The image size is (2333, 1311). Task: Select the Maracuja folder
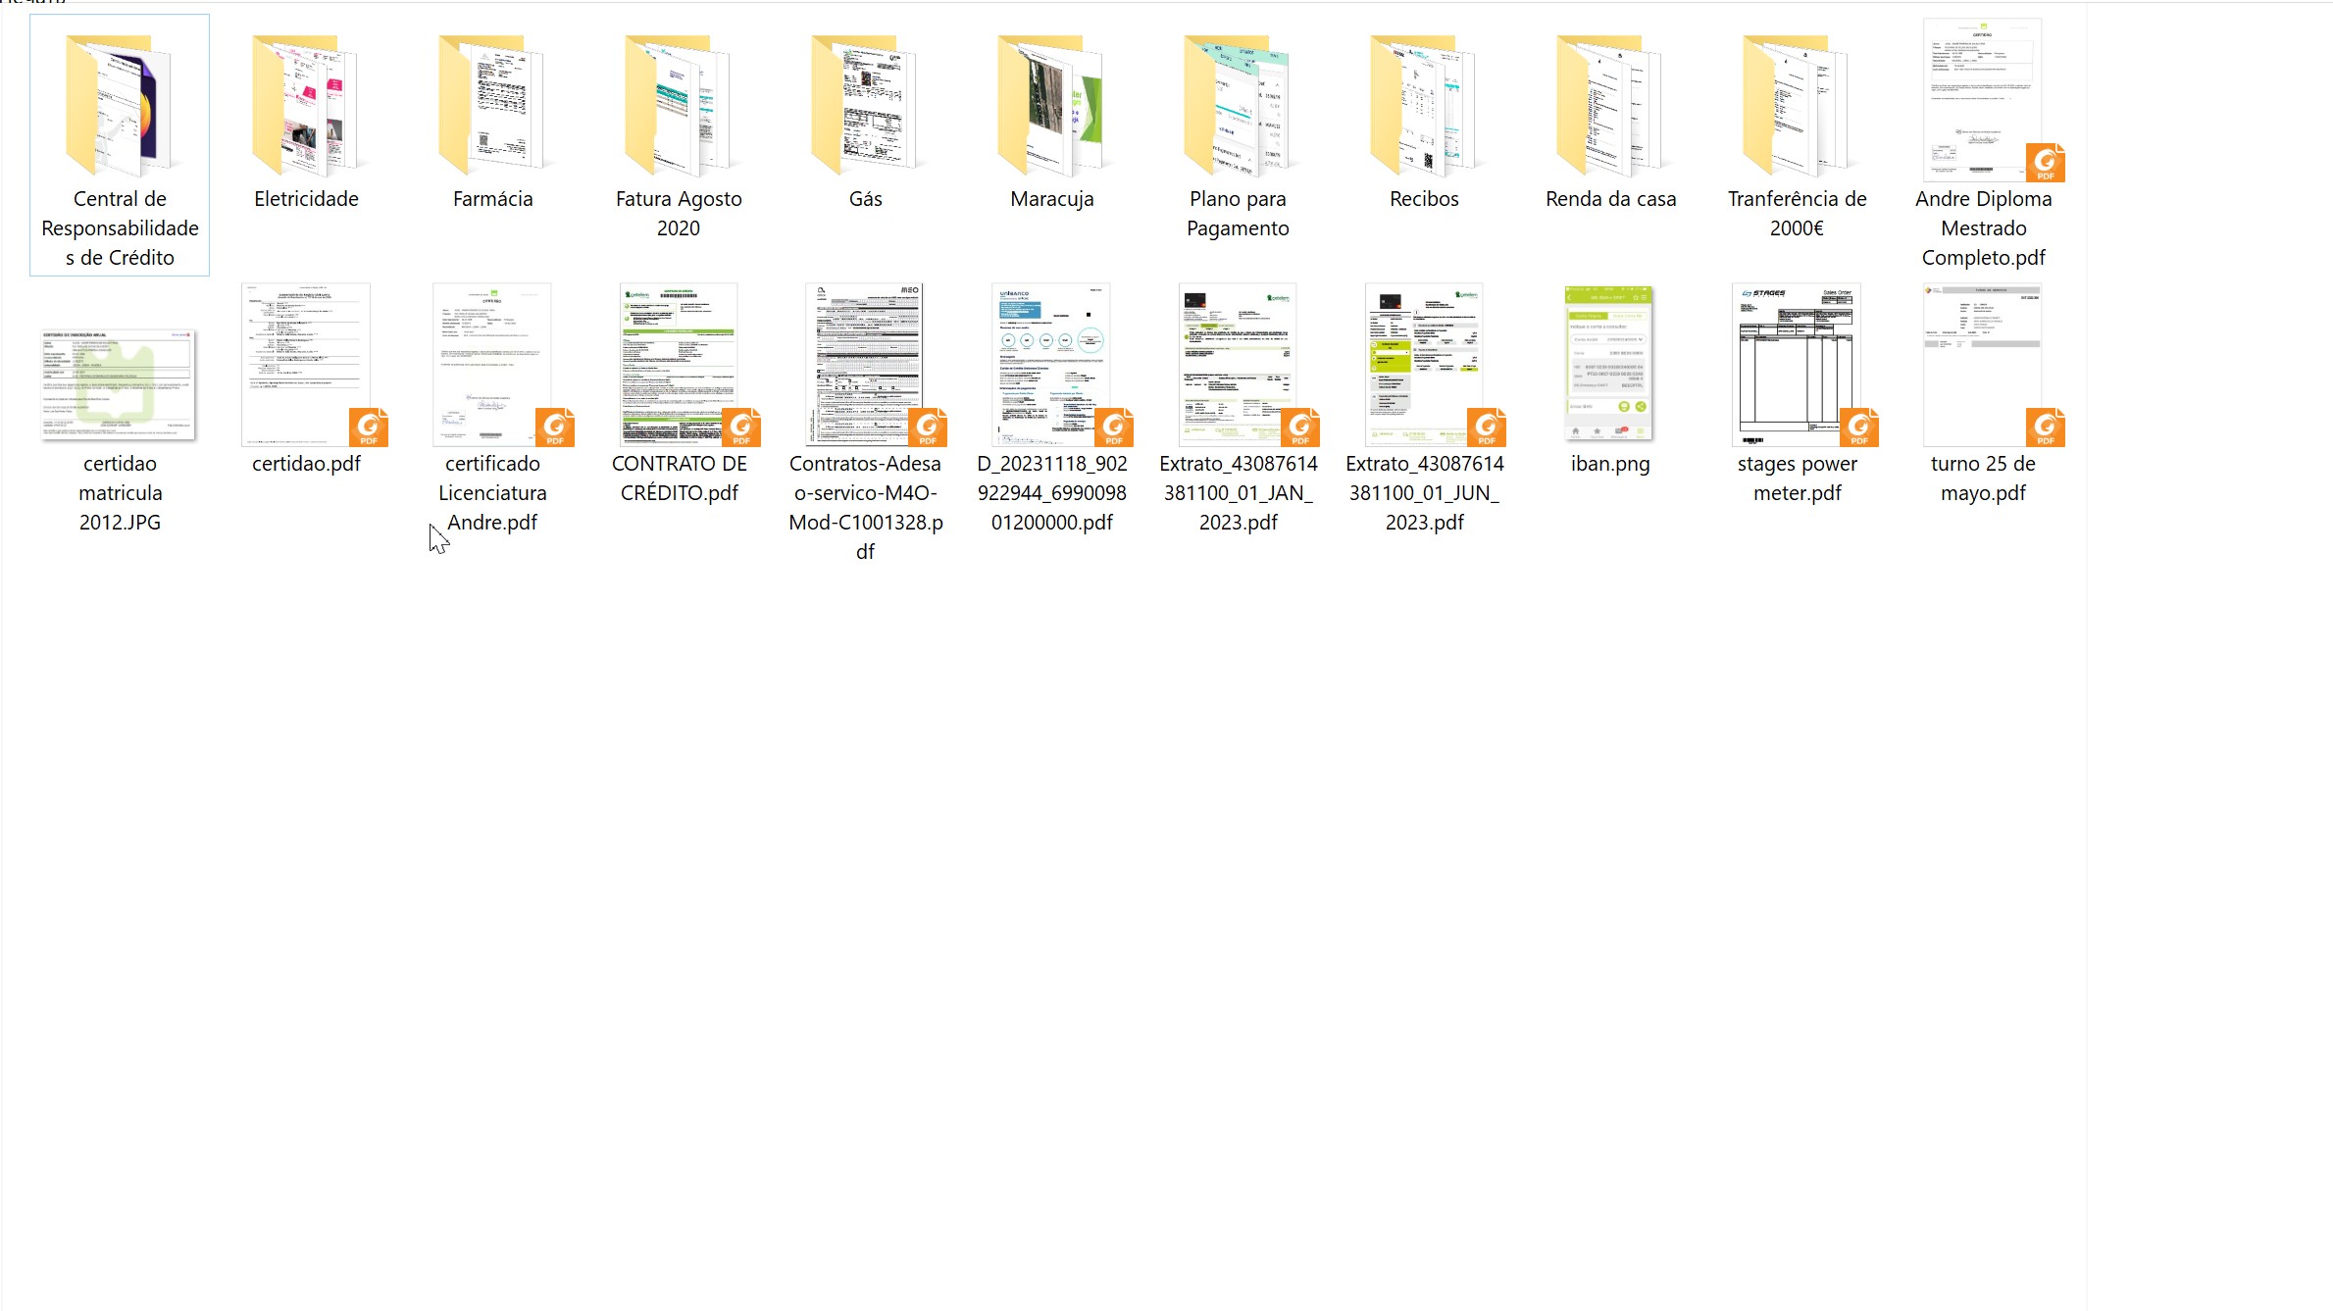tap(1050, 106)
